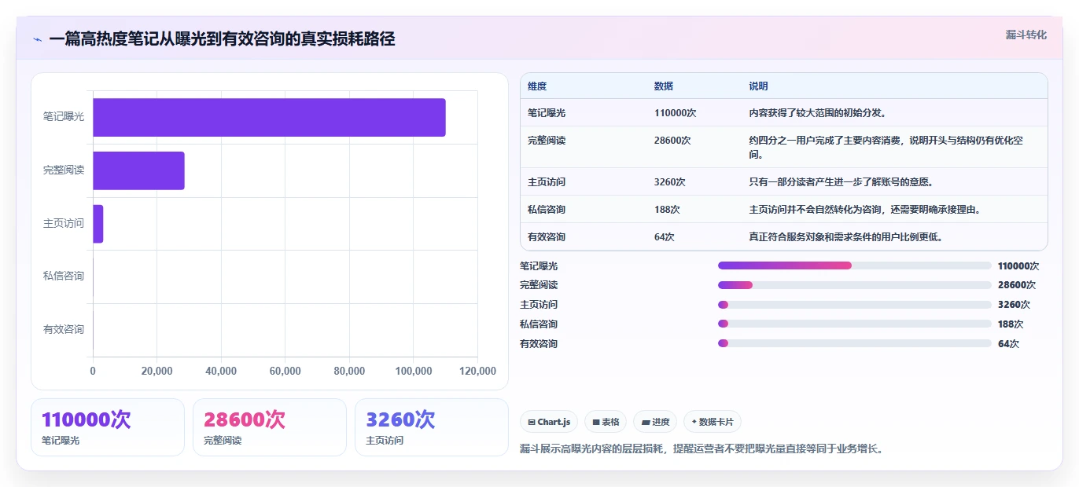Click the 完整阅读 y-axis label in chart
This screenshot has height=487, width=1079.
pos(64,170)
